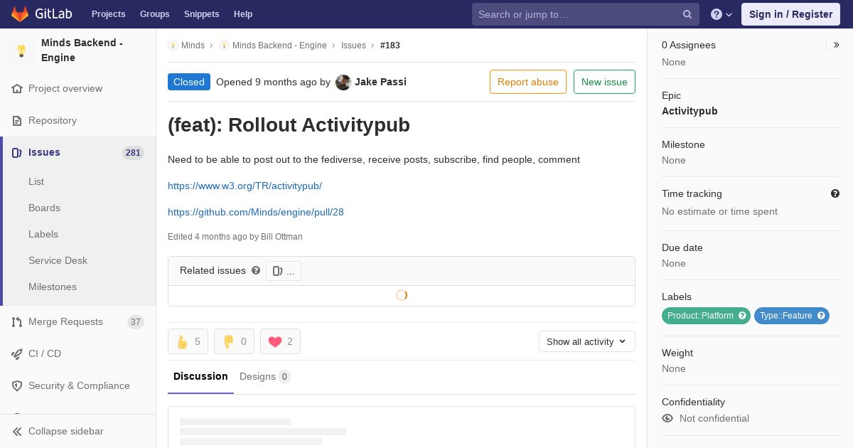Click the Minds Backend project lightbulb avatar

click(x=21, y=50)
